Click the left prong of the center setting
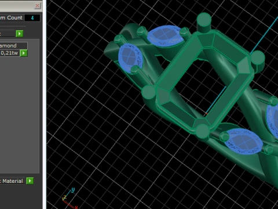Screen dimensions: 278x209 (x=148, y=92)
